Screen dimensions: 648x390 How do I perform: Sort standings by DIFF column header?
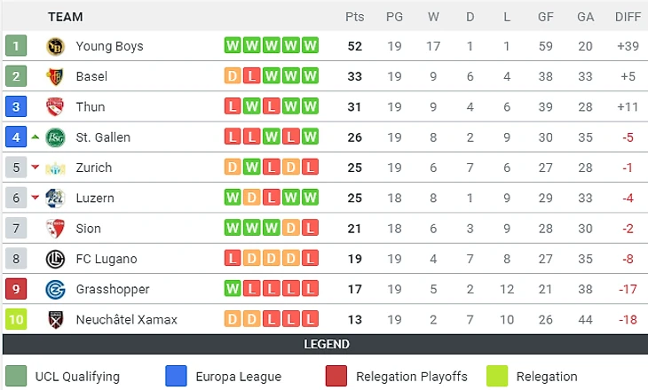click(x=628, y=16)
